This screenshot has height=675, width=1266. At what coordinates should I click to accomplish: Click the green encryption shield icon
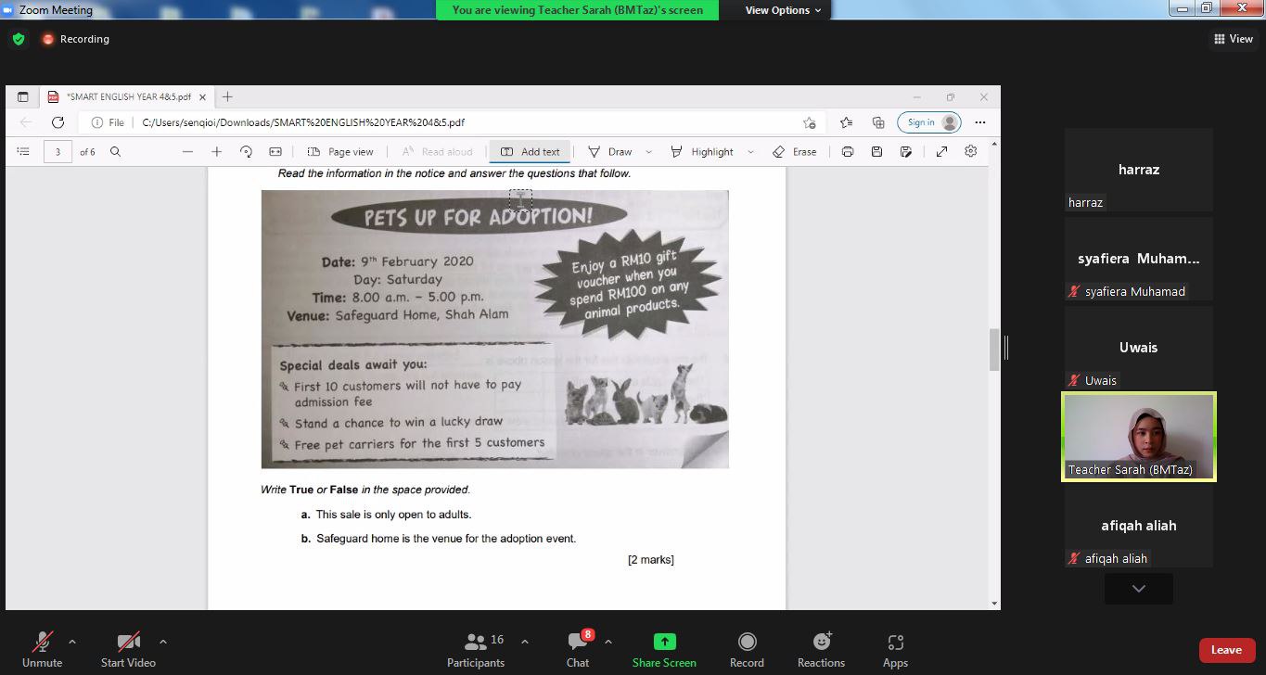18,39
